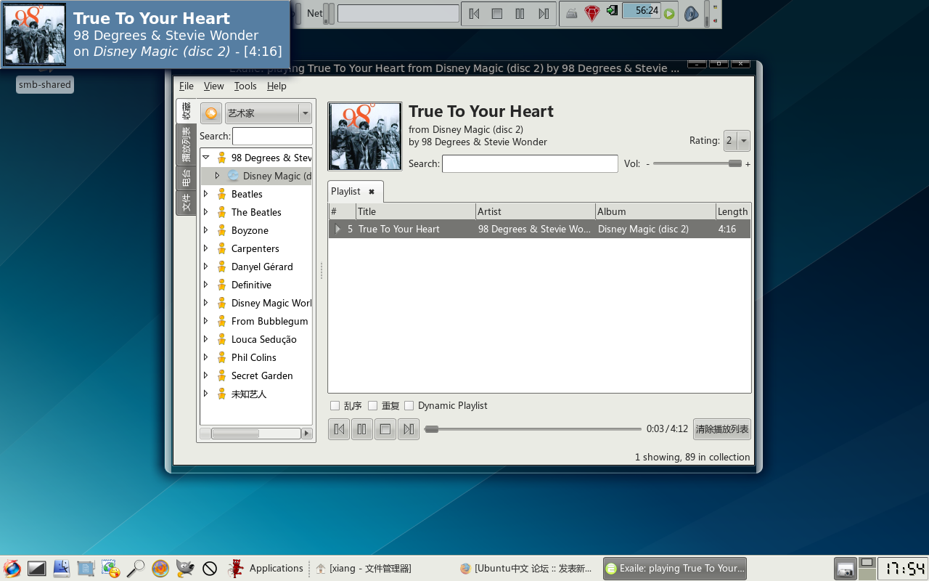Click the green arrow exit tray icon
The height and width of the screenshot is (581, 929).
(612, 10)
